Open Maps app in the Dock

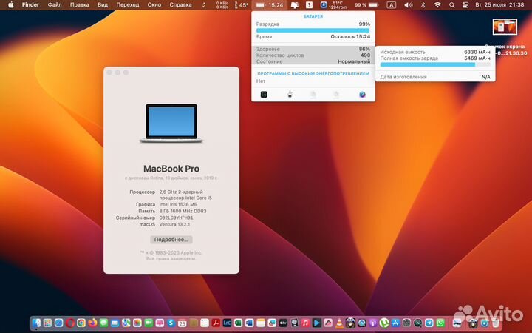tap(126, 323)
